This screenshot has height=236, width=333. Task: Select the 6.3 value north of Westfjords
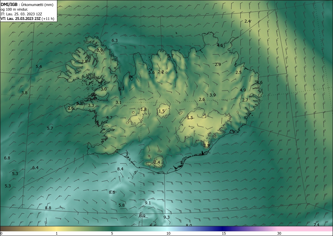click(x=115, y=40)
